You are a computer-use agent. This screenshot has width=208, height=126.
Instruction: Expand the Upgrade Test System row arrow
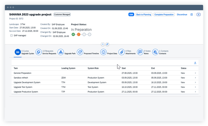(x=196, y=87)
